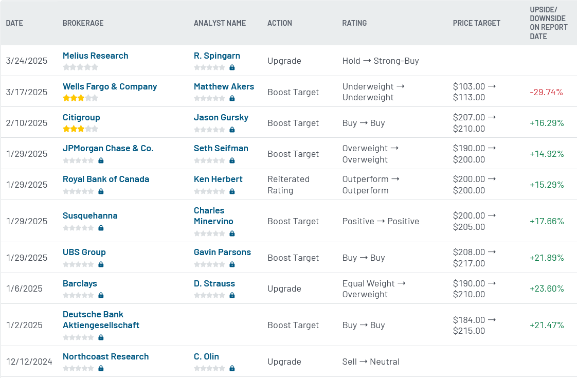
Task: Select the Hold → Strong-Buy rating cell
Action: (x=381, y=61)
